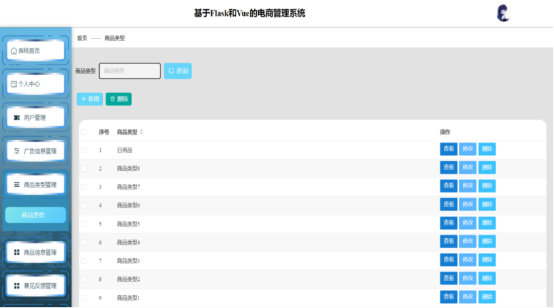The image size is (554, 308).
Task: Click the 新增 add button
Action: (x=90, y=99)
